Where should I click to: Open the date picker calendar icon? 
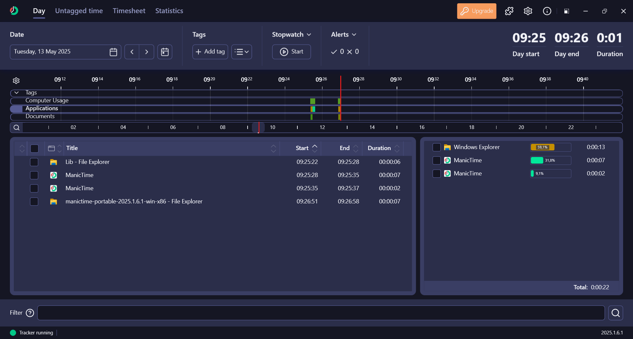(x=113, y=52)
